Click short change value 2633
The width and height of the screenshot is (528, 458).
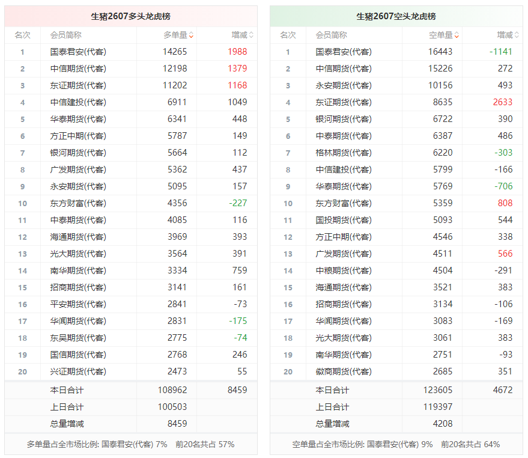(503, 102)
